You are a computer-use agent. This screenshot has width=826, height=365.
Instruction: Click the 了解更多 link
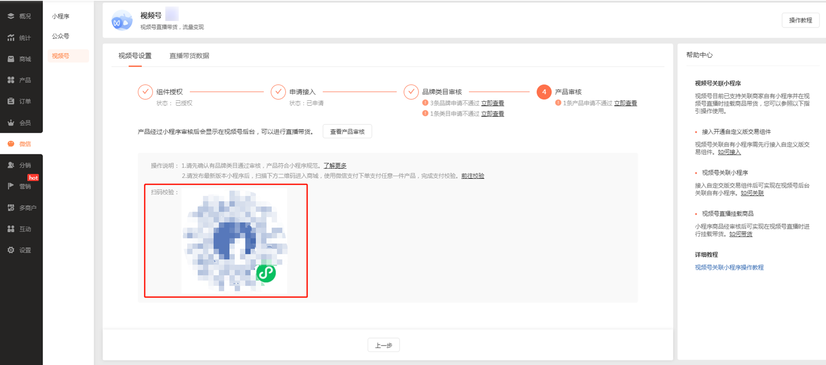[335, 166]
